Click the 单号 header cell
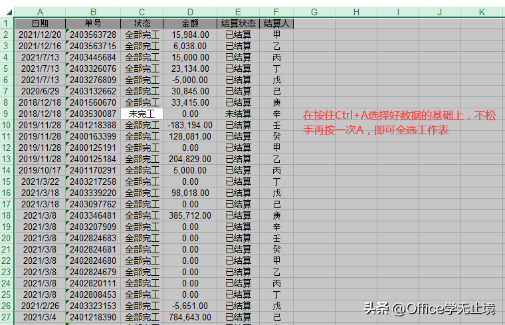Image resolution: width=505 pixels, height=325 pixels. coord(93,23)
